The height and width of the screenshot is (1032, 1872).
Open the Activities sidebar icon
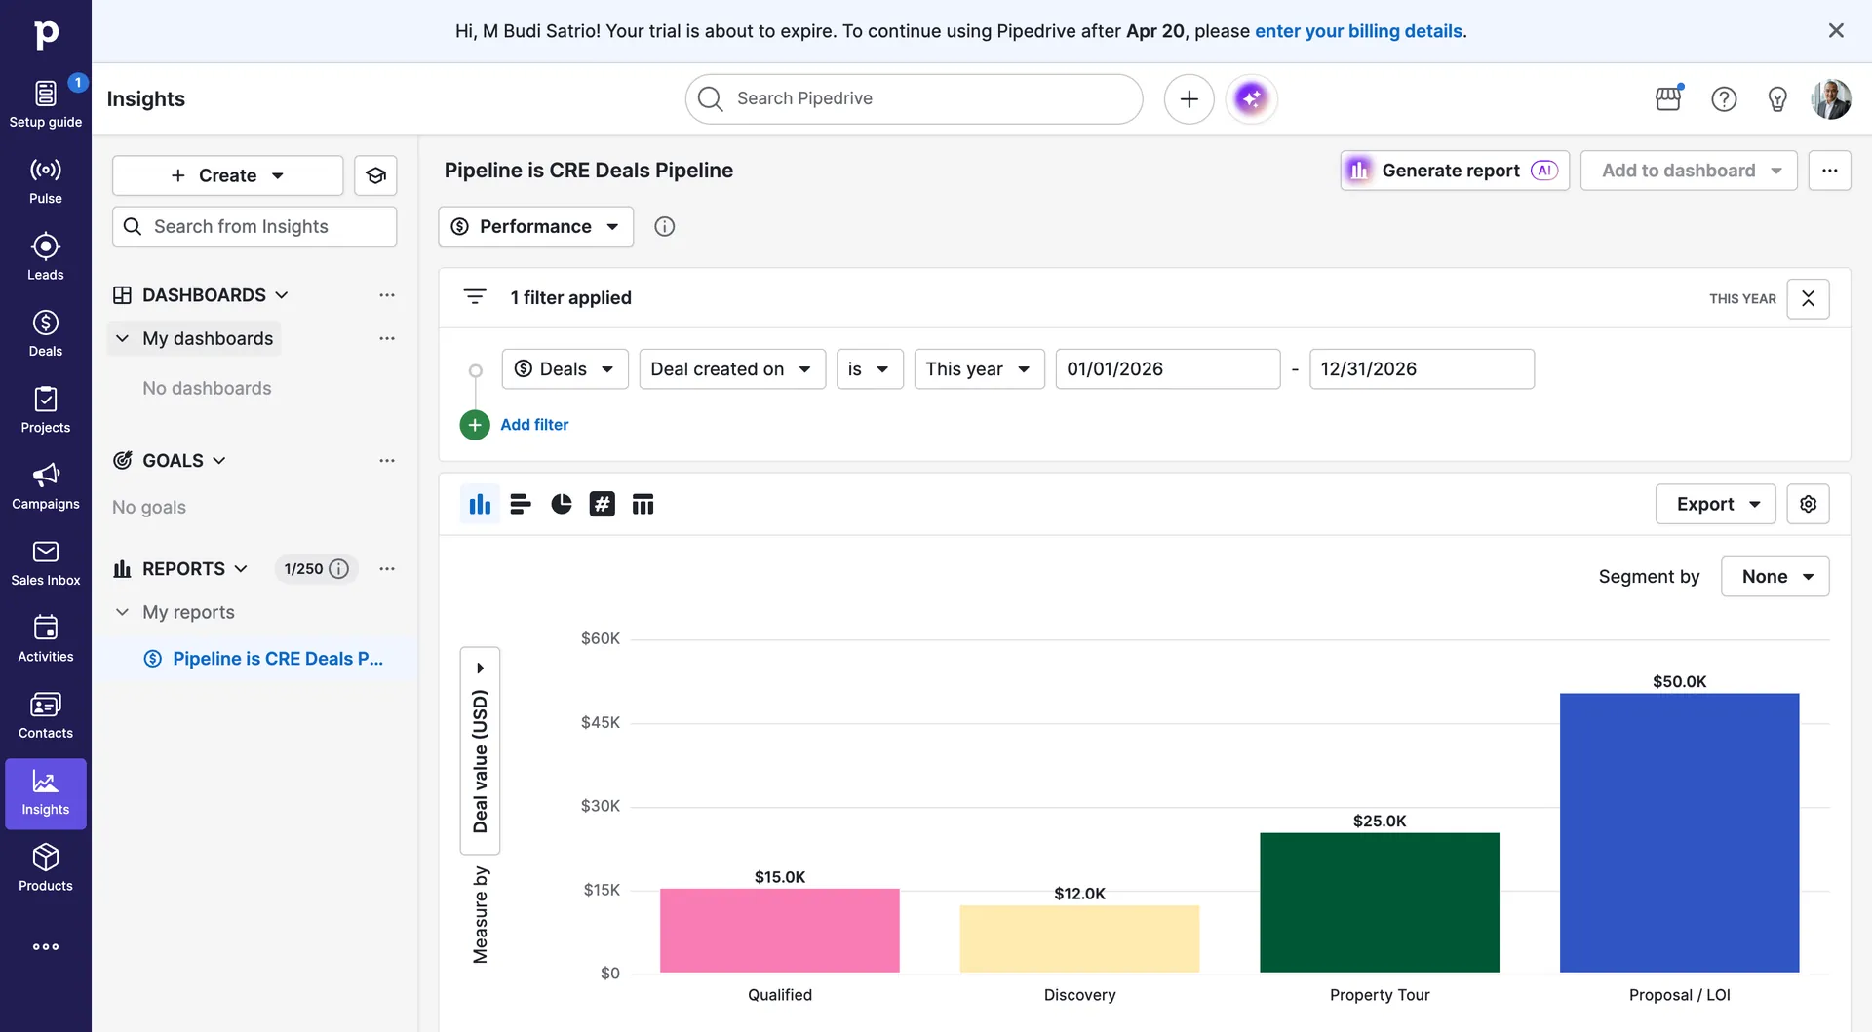[45, 636]
